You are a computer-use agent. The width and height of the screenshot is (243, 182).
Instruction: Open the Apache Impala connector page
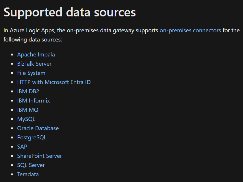point(36,54)
